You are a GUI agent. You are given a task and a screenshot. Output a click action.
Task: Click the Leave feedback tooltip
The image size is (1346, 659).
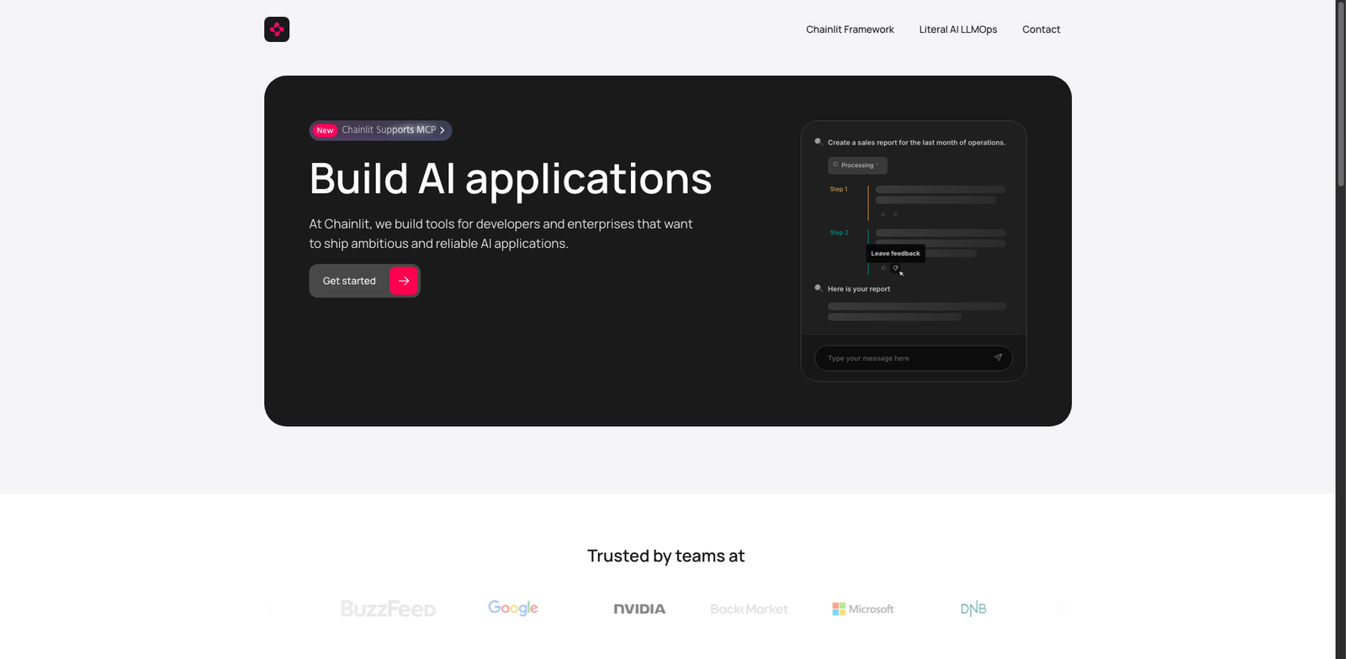[x=895, y=253]
